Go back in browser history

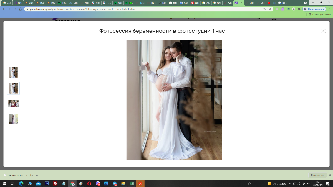coord(4,9)
